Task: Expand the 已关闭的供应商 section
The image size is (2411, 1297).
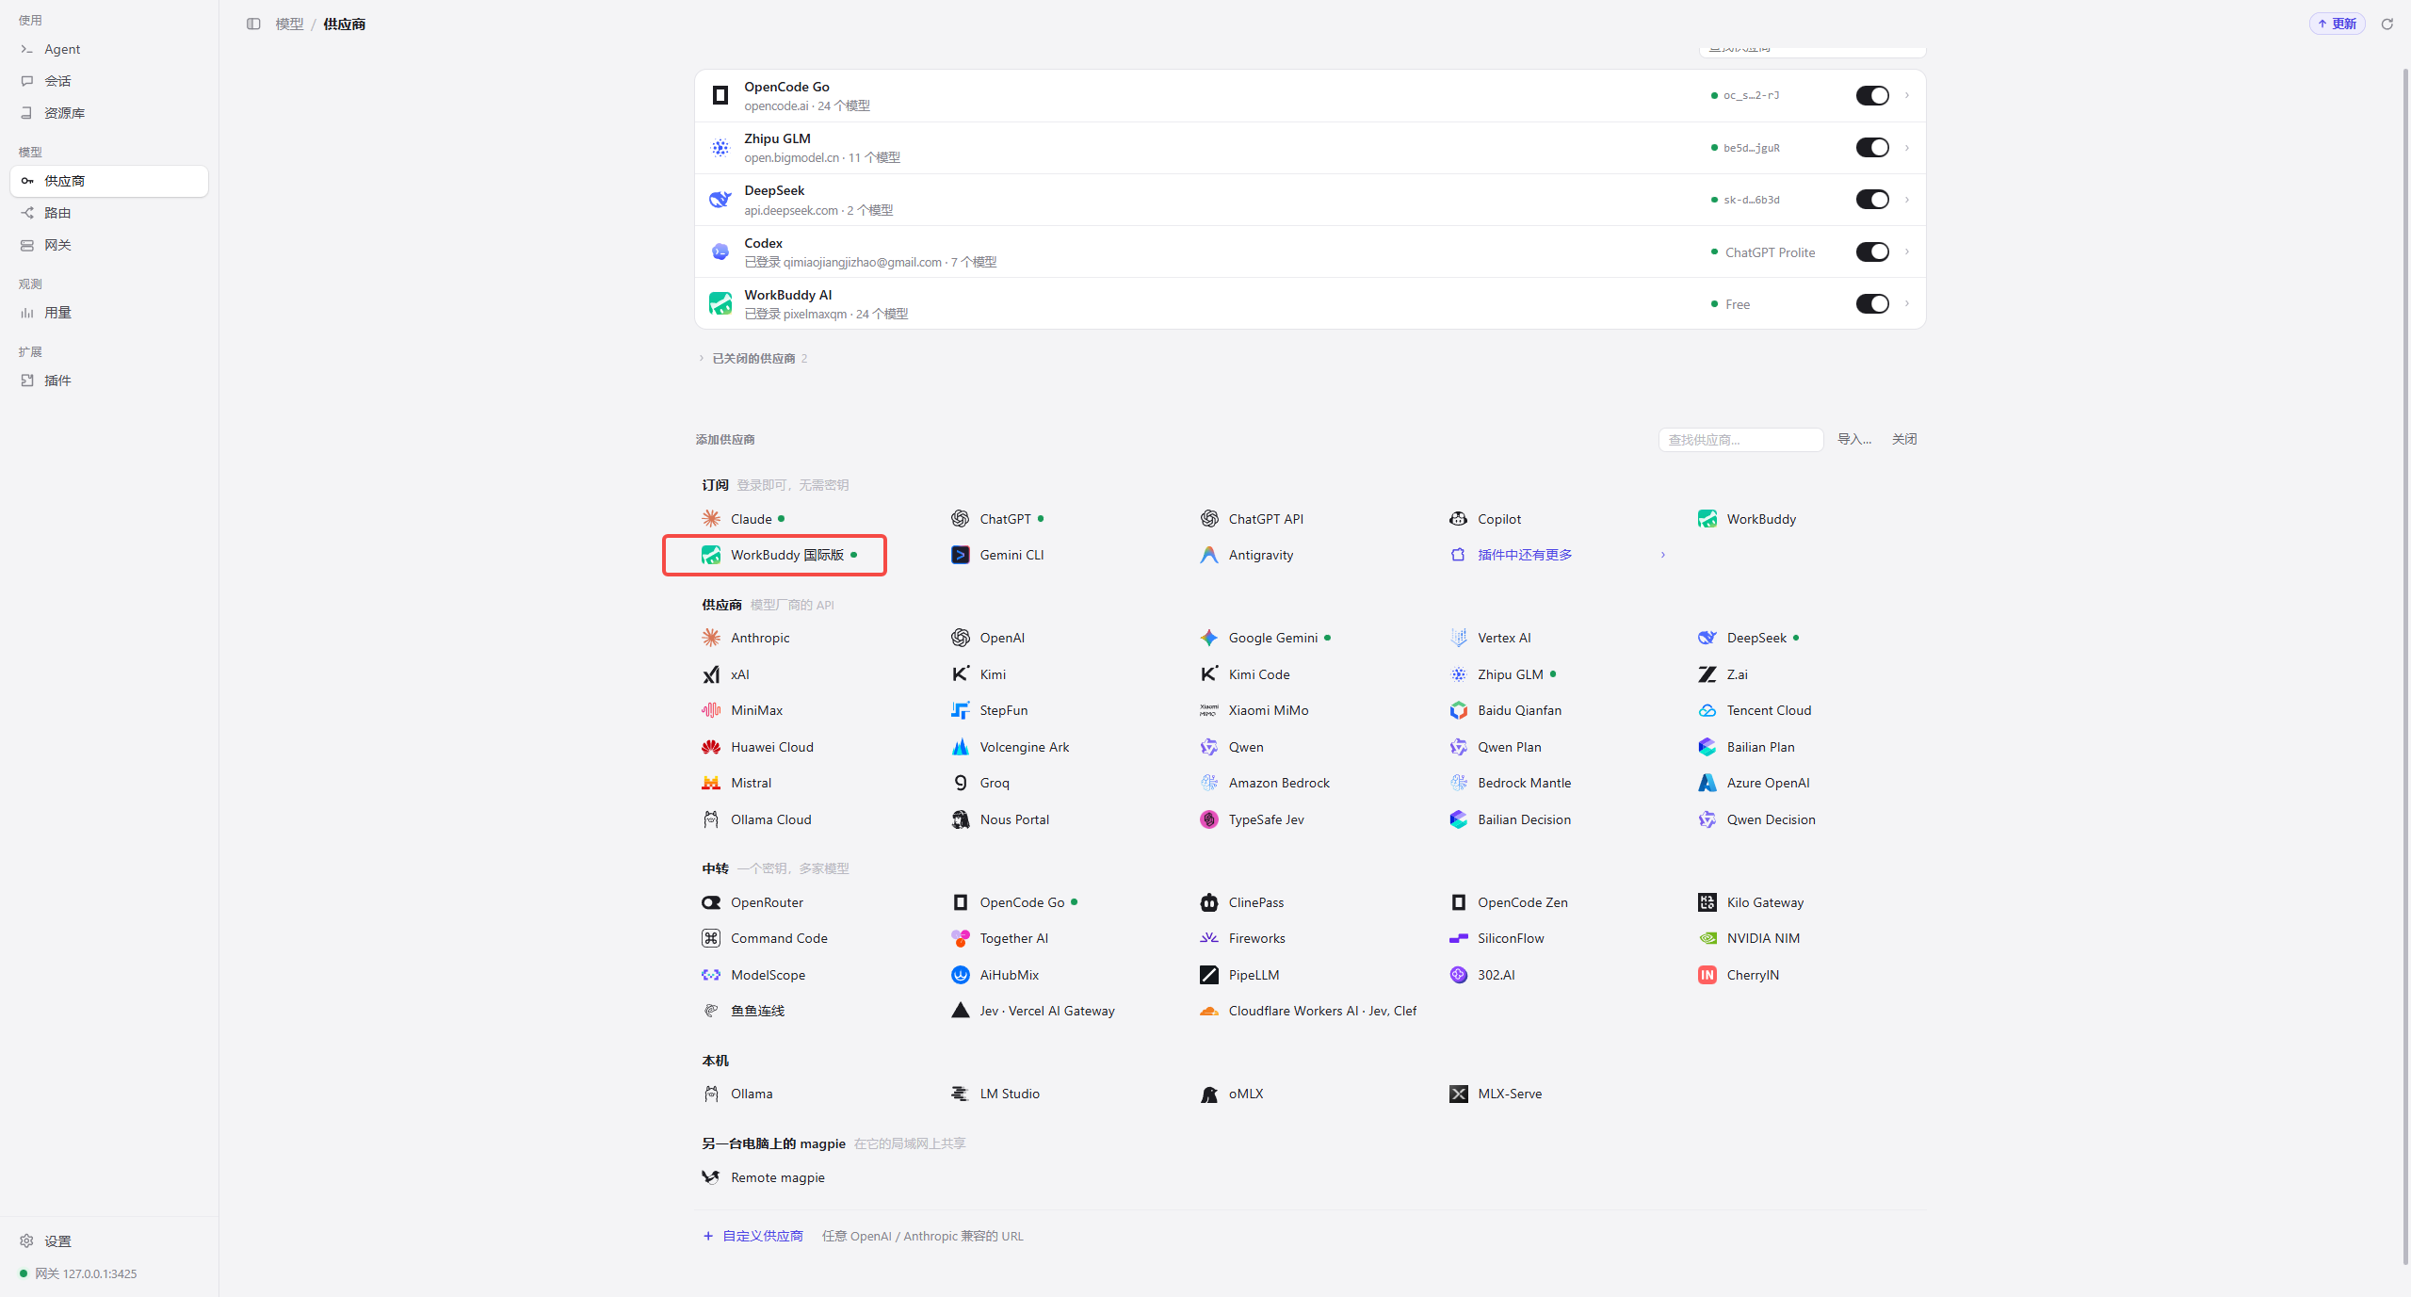Action: pyautogui.click(x=753, y=358)
